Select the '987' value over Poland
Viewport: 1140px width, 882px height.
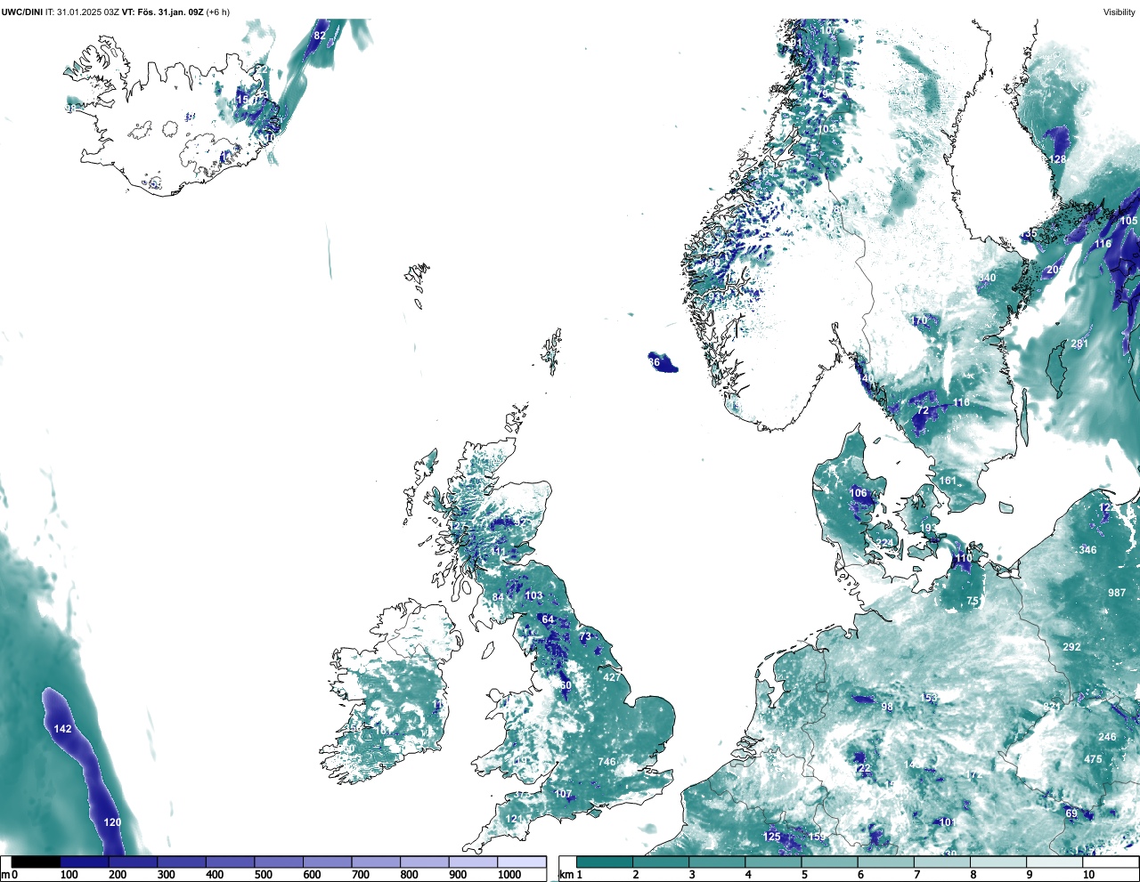point(1117,593)
